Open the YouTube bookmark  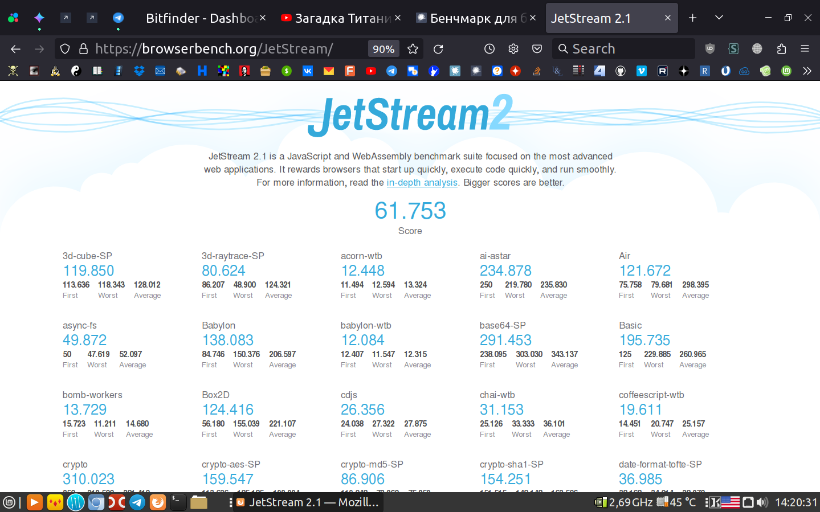[371, 71]
